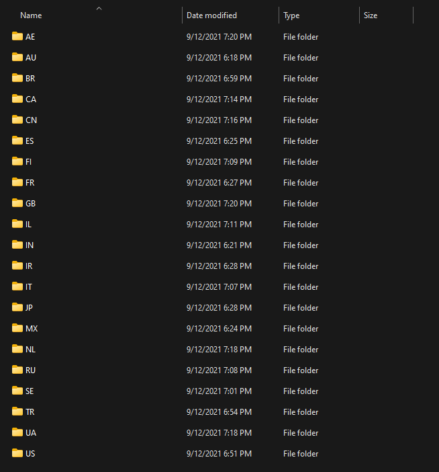Select the folder name text AE
The image size is (439, 472).
click(30, 37)
